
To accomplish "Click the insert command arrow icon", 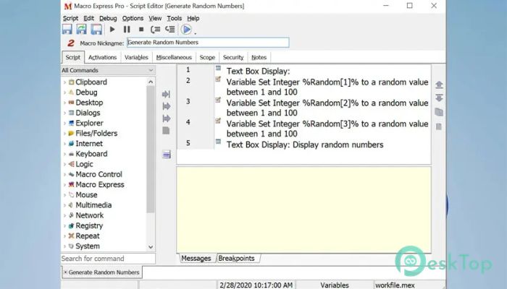I will 166,94.
